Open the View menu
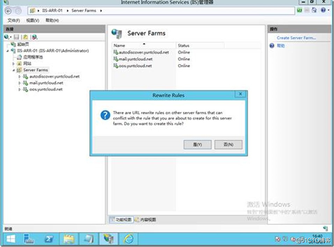 (33, 21)
